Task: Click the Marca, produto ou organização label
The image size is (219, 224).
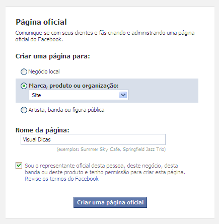Action: [x=74, y=86]
